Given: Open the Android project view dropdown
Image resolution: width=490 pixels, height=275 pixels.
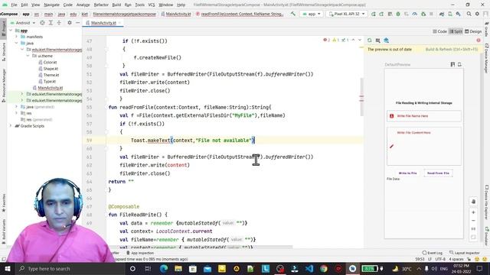Looking at the screenshot, I should point(23,23).
